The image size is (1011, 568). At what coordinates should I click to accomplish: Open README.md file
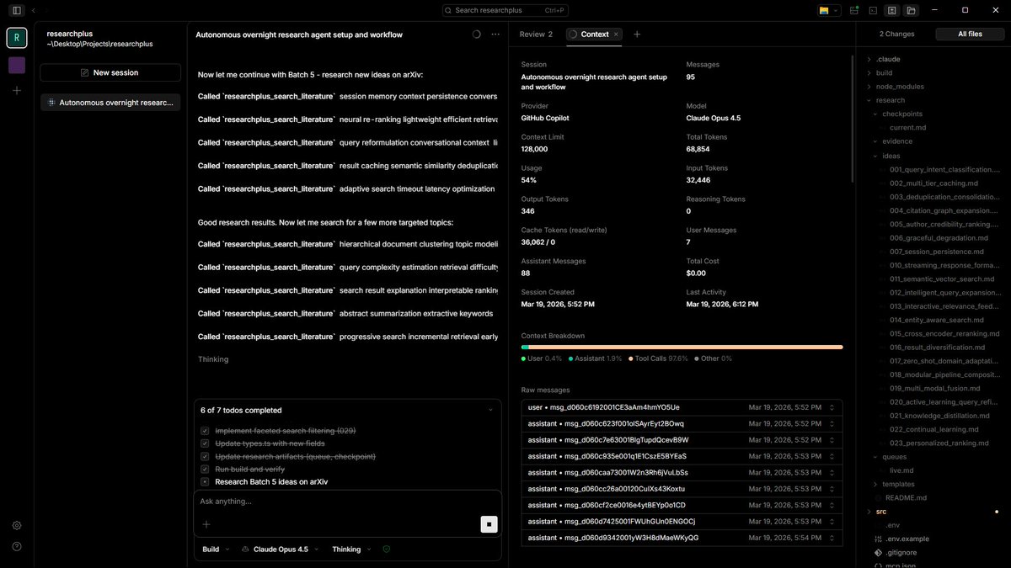[x=906, y=497]
